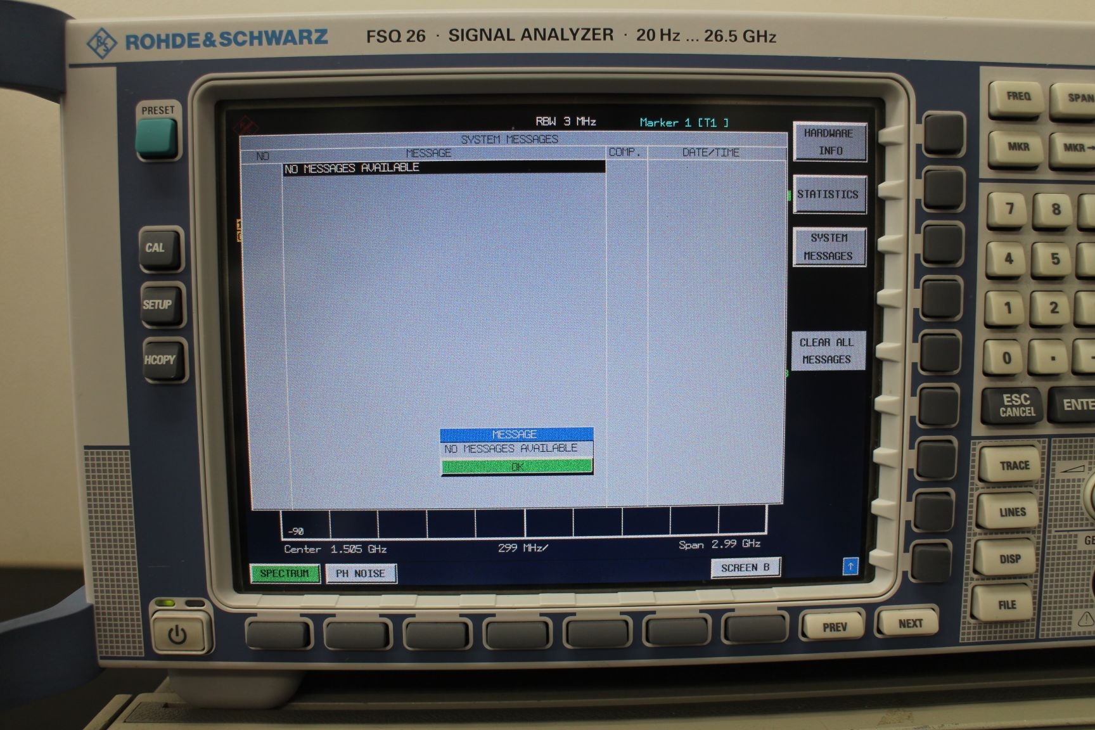Click the Span 2.99 GHz readout

tap(720, 544)
